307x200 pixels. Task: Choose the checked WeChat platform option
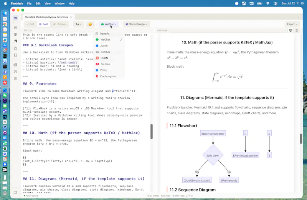(109, 40)
